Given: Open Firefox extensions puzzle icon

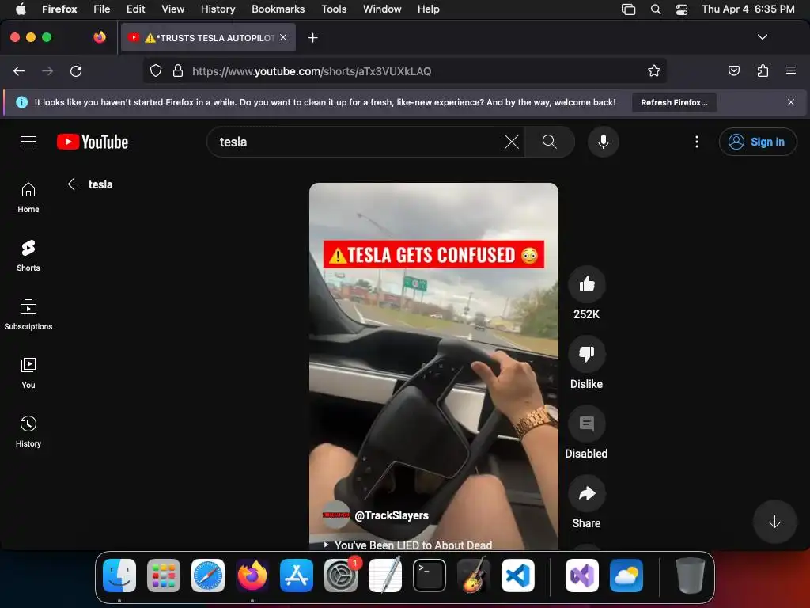Looking at the screenshot, I should coord(763,70).
